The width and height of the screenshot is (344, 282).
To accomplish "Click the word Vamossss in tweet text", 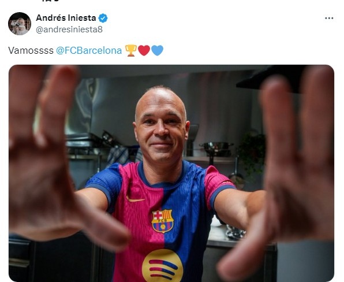I will [31, 50].
